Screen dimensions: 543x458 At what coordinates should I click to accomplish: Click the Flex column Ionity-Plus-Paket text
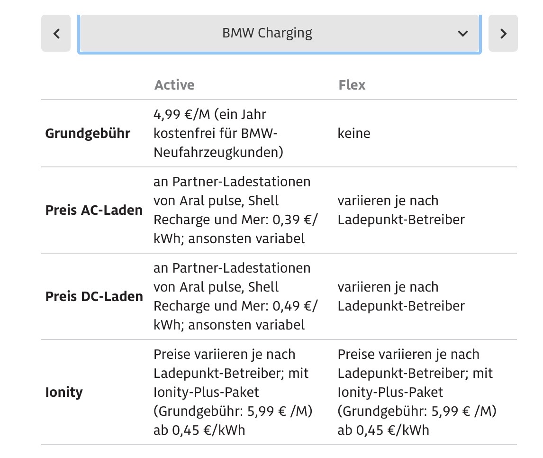390,392
